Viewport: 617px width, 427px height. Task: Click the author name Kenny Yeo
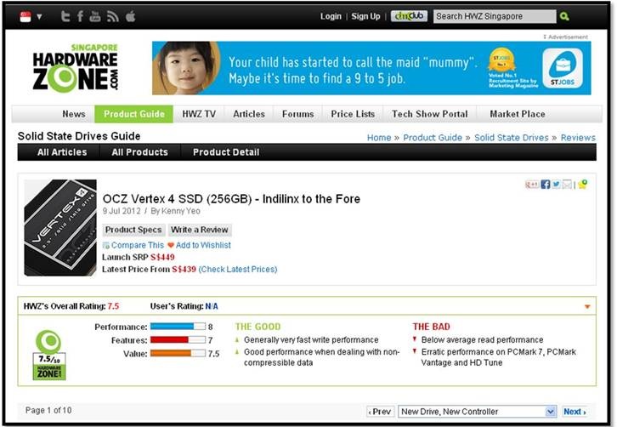point(181,211)
